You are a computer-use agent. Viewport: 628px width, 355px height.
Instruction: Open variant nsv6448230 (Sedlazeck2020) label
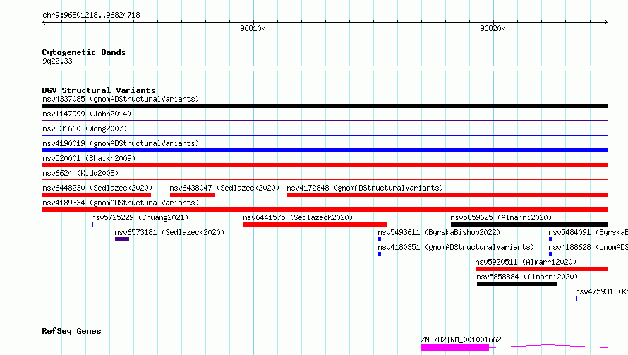97,188
